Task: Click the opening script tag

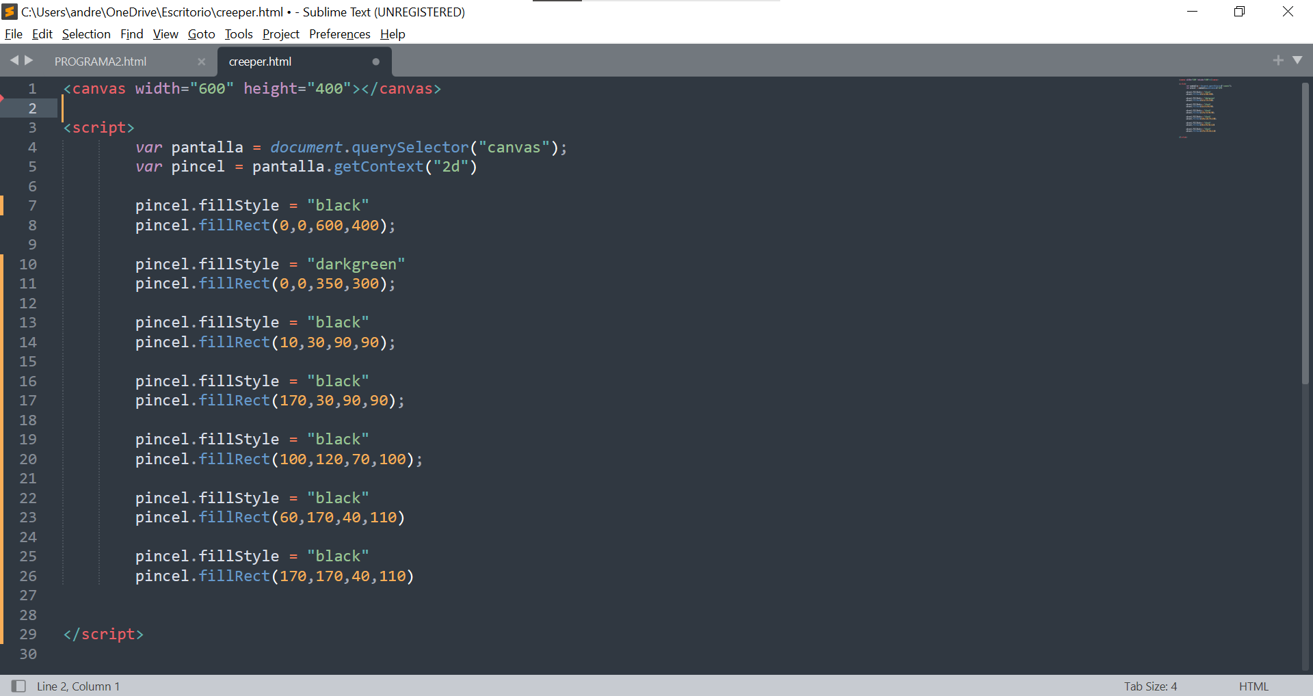Action: [x=99, y=128]
